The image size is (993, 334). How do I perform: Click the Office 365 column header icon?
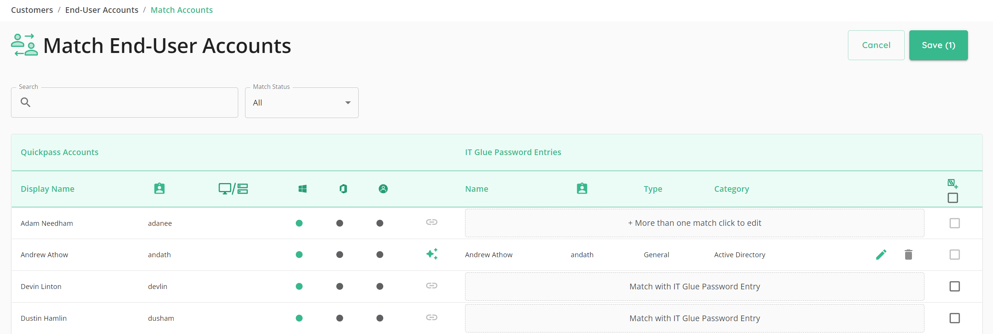[343, 188]
